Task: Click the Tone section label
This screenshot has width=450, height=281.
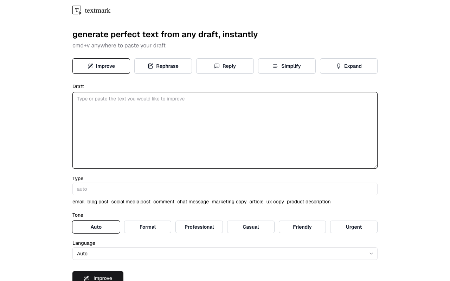Action: tap(78, 215)
